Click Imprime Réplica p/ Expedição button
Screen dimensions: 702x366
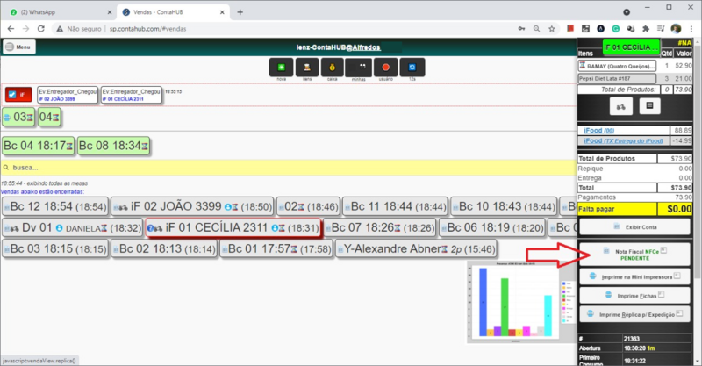634,314
